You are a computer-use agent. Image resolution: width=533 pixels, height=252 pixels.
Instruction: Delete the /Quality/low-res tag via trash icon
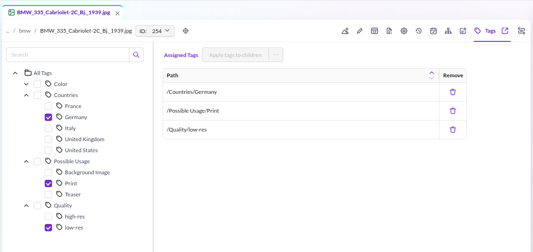[453, 130]
